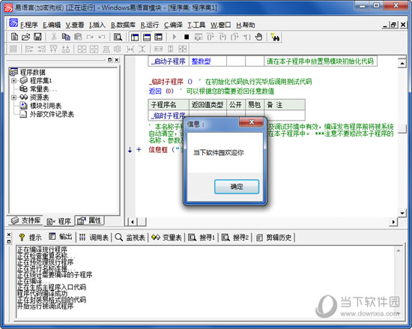
Task: Toggle the combined panel layout icon
Action: coord(159,37)
